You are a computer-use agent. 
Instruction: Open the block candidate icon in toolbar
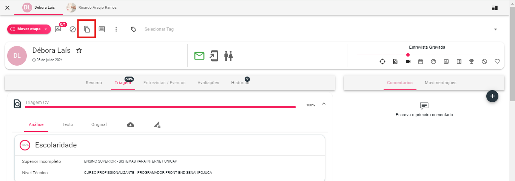point(73,29)
